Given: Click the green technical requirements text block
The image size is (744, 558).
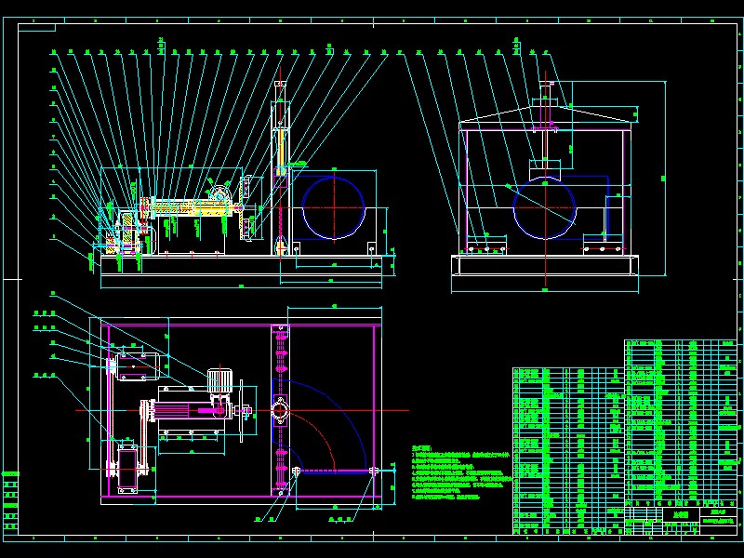Looking at the screenshot, I should pos(461,472).
